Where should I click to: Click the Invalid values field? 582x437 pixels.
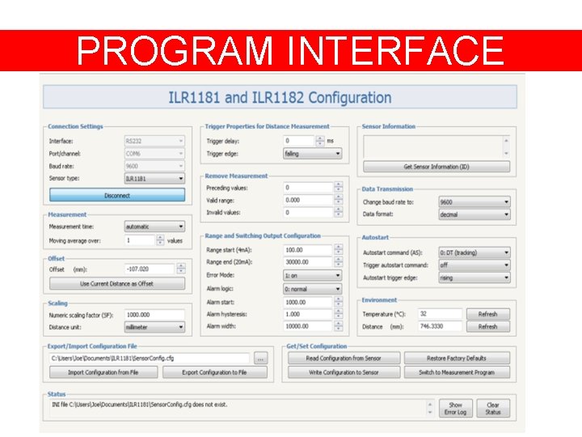308,212
